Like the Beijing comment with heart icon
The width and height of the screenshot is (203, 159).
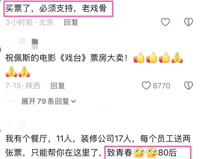[x=165, y=22]
